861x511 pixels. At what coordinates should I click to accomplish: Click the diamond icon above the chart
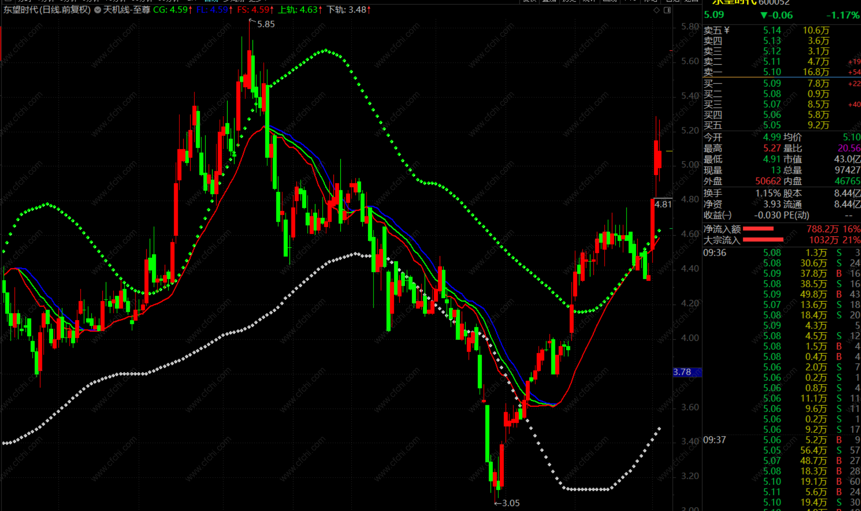[x=657, y=10]
